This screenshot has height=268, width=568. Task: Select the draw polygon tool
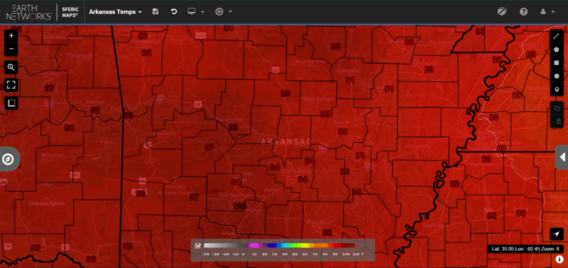pos(556,49)
